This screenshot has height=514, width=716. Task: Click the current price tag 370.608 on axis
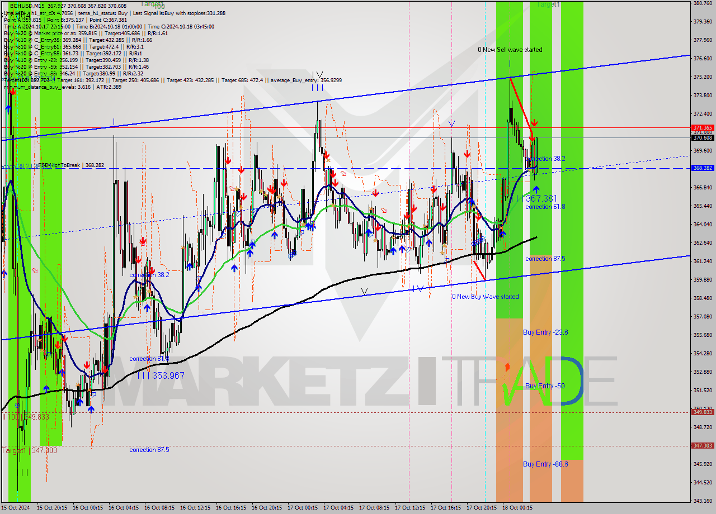703,137
